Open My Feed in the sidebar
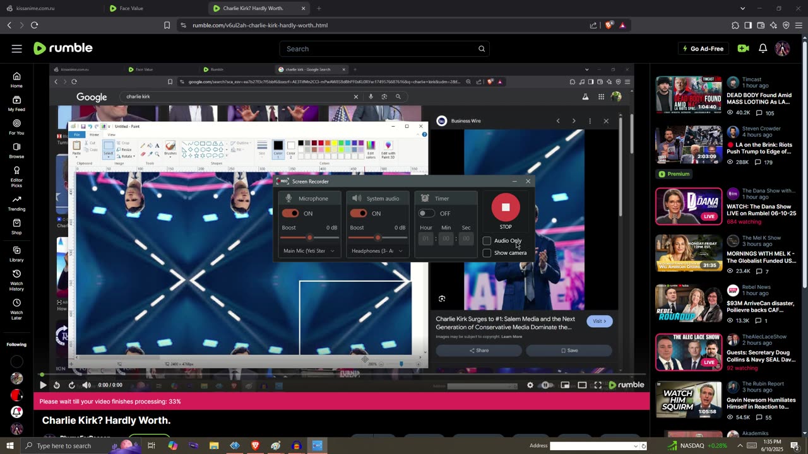Viewport: 808px width, 454px height. pyautogui.click(x=16, y=103)
